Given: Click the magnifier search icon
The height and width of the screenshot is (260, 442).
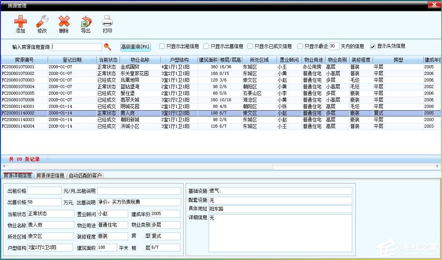Looking at the screenshot, I should [x=108, y=47].
